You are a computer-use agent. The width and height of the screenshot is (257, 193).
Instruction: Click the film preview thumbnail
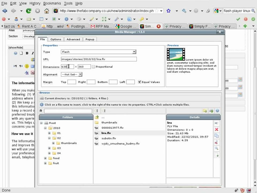[176, 54]
